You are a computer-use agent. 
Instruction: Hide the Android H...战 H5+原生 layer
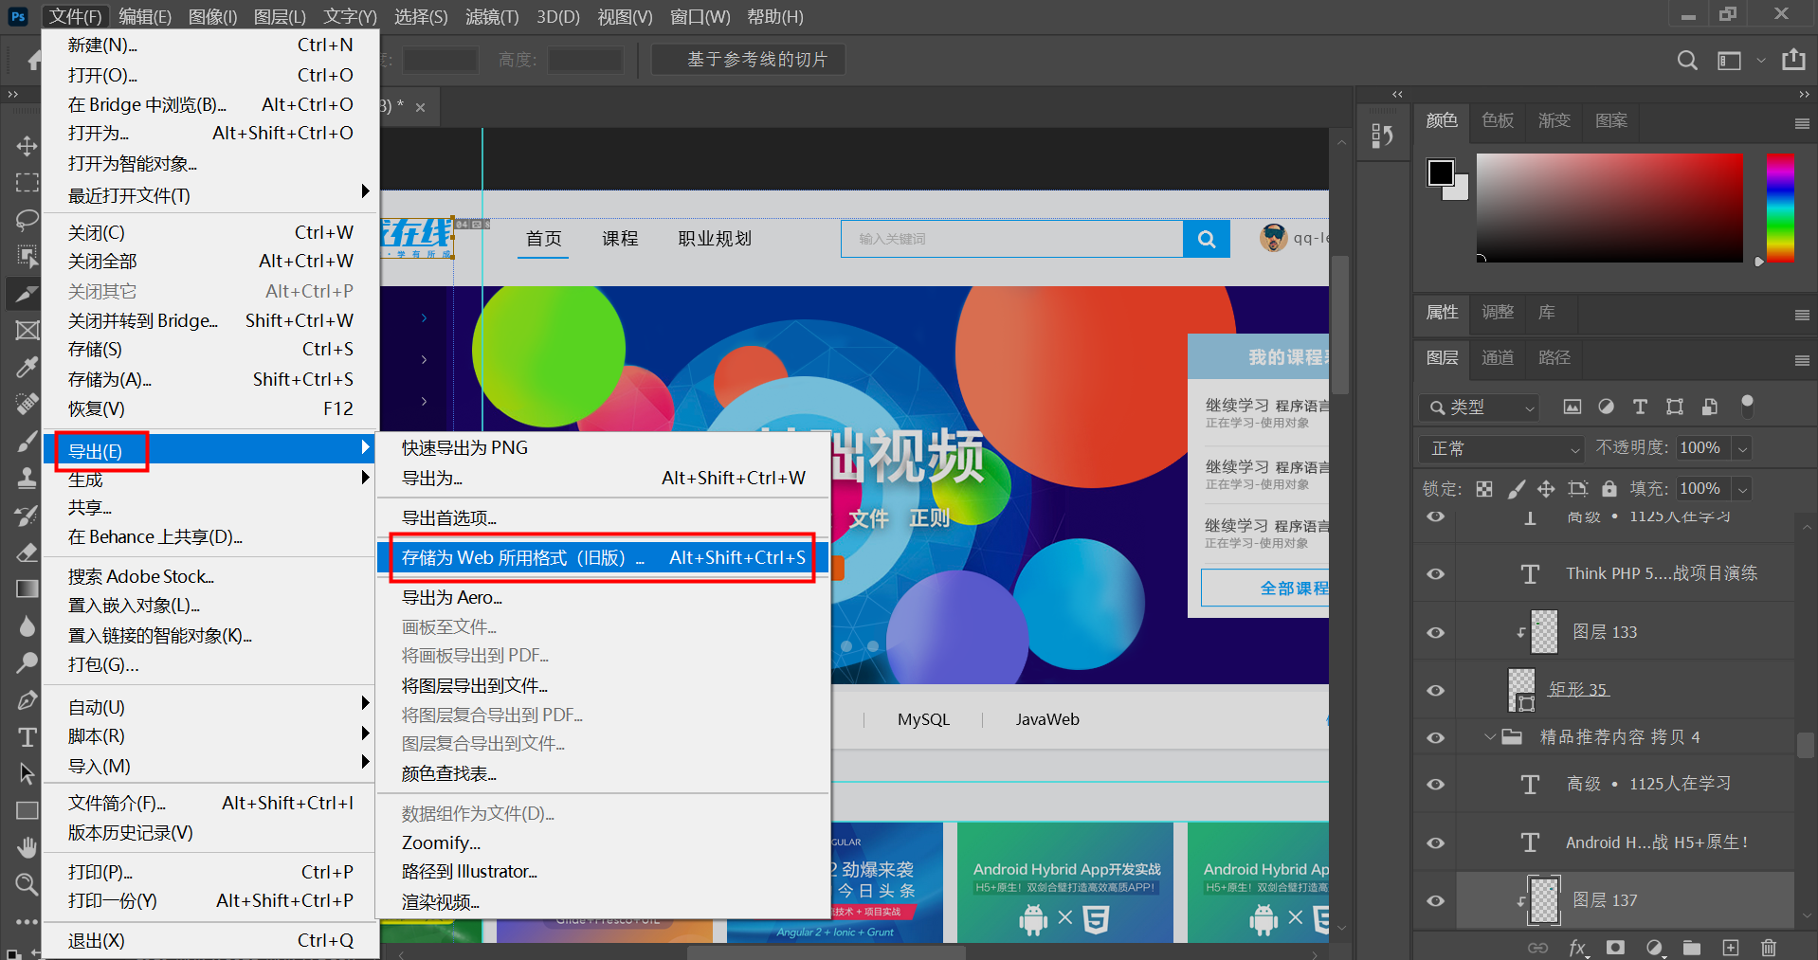(1436, 842)
